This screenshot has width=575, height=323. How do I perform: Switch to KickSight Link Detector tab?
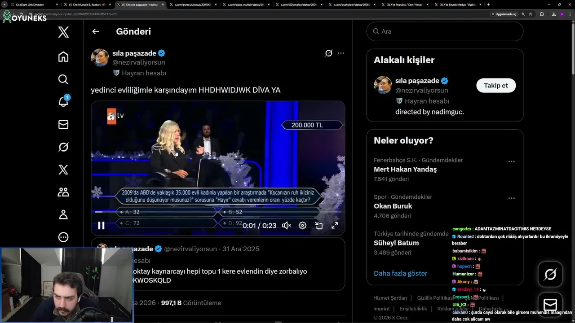pos(34,4)
